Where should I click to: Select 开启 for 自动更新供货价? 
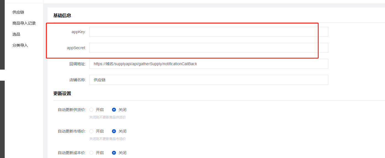[x=97, y=110]
